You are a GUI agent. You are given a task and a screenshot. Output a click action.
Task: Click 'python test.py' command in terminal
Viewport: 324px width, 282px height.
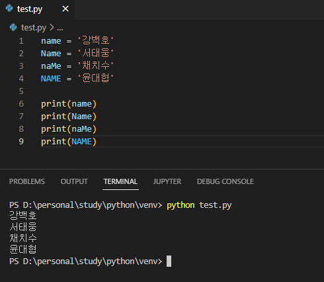(x=199, y=205)
